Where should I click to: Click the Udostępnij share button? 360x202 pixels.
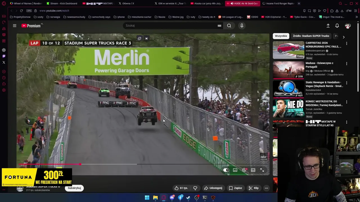point(213,188)
